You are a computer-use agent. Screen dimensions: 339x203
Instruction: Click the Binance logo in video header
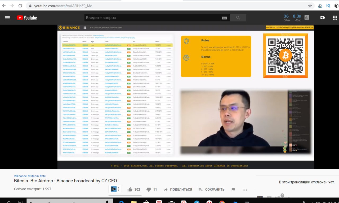pos(69,28)
